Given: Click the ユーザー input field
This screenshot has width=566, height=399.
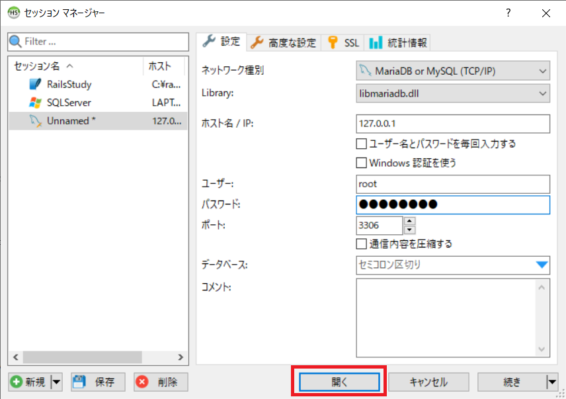Looking at the screenshot, I should coord(453,184).
